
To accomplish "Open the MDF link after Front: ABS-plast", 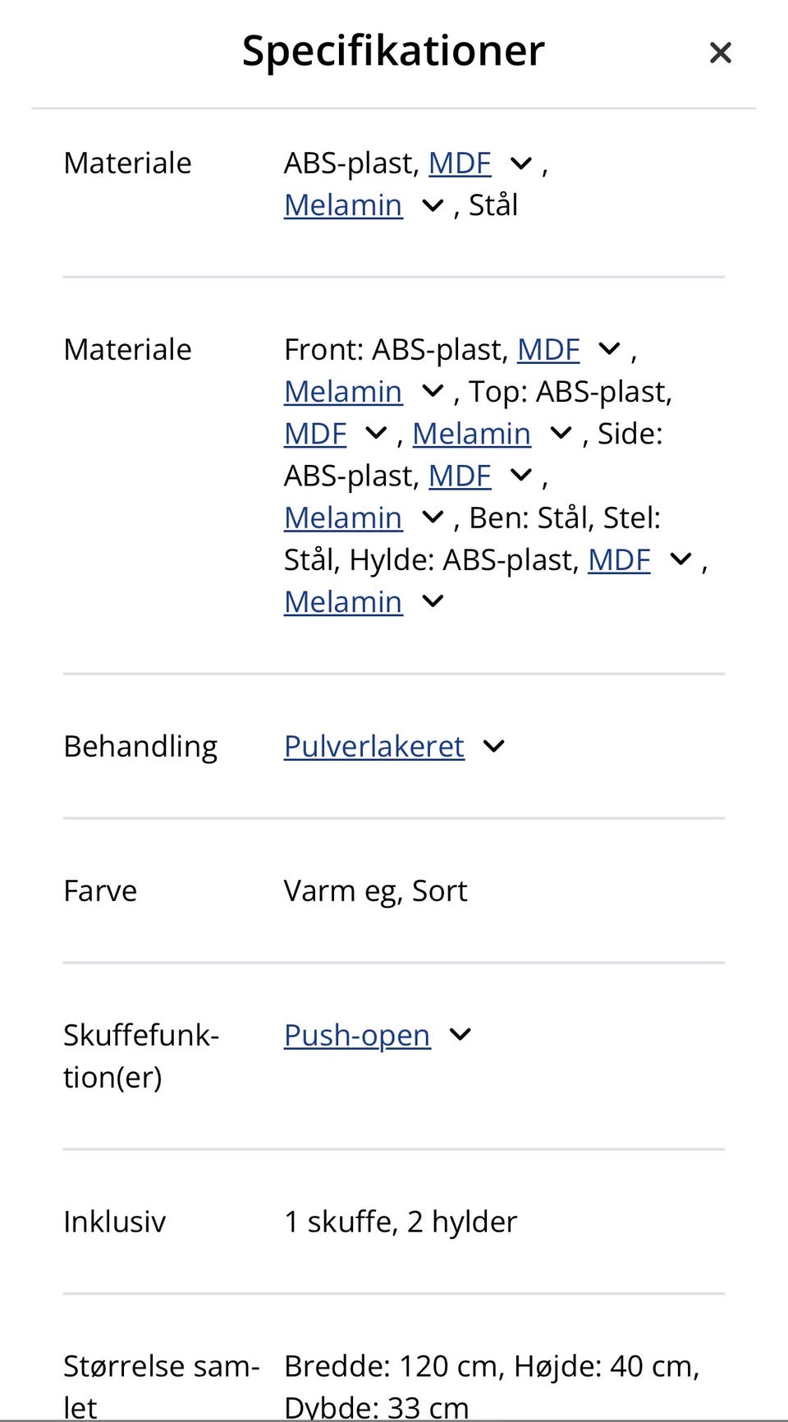I will [x=548, y=350].
